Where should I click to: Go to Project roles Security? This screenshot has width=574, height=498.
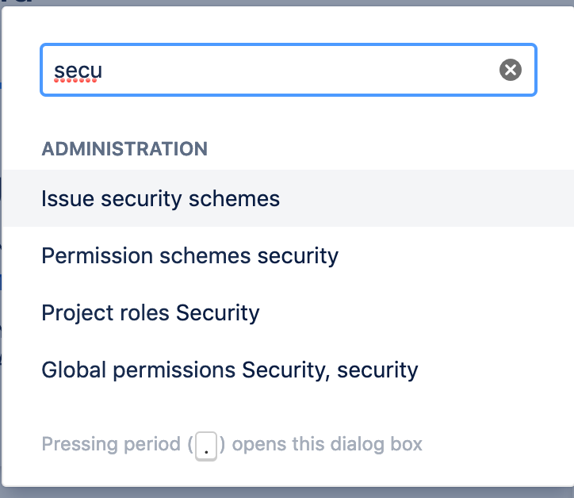(150, 312)
